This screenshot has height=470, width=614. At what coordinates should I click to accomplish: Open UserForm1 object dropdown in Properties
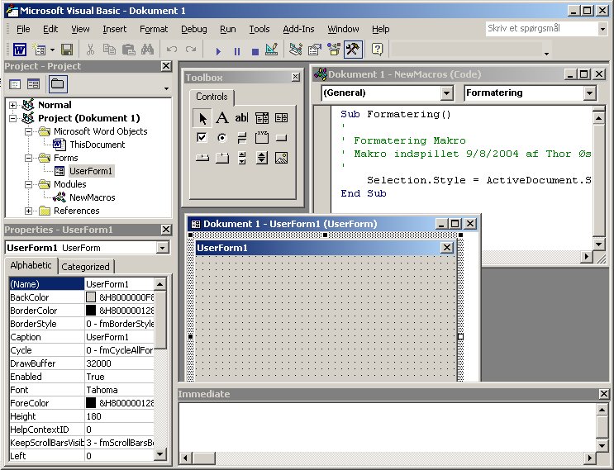[x=162, y=248]
